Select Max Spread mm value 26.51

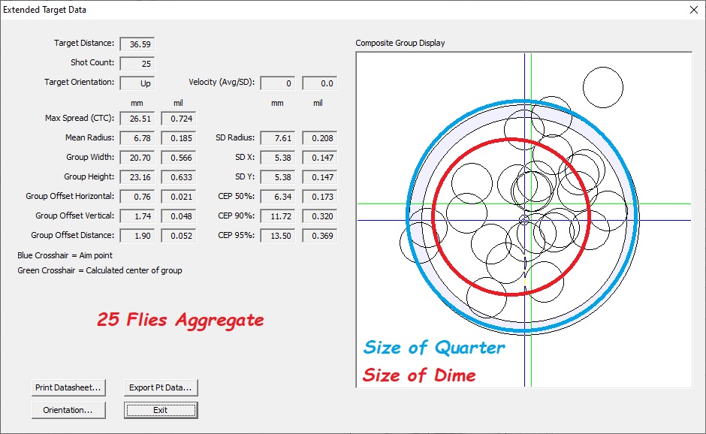tap(137, 119)
